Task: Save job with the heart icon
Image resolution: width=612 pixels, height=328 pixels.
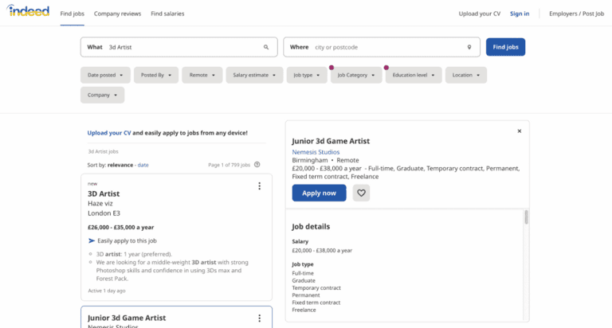Action: [362, 193]
